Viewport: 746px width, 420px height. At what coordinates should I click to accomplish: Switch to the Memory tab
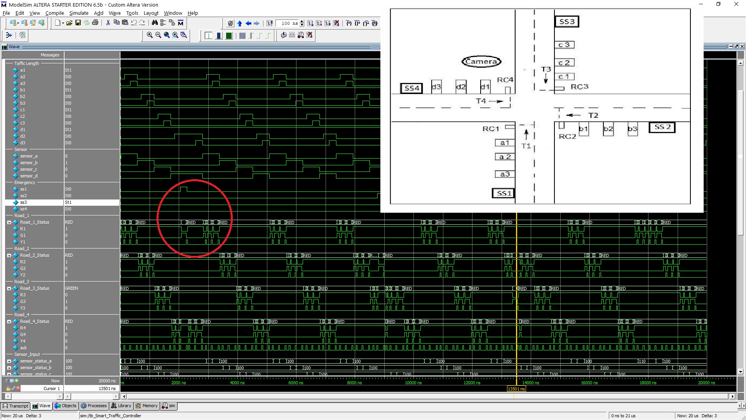(x=146, y=406)
